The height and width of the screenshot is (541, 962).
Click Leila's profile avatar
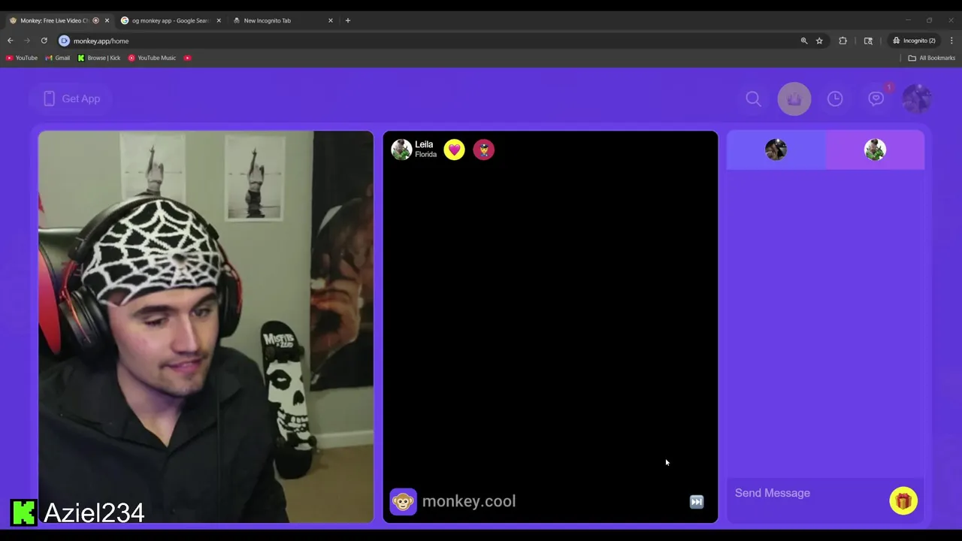point(401,150)
